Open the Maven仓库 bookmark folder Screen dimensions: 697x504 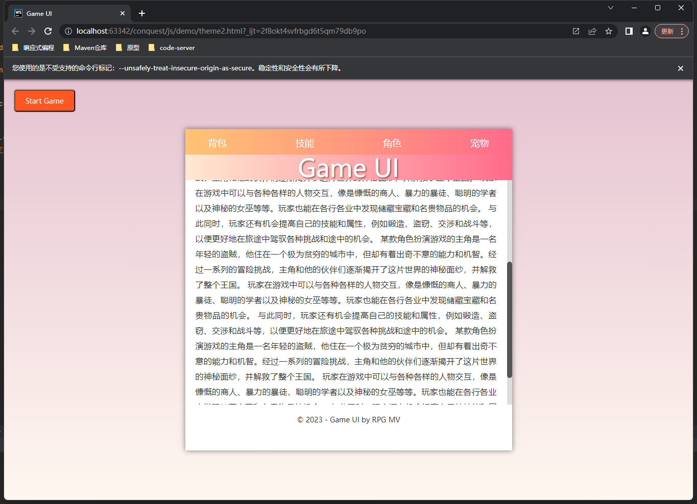[x=85, y=48]
